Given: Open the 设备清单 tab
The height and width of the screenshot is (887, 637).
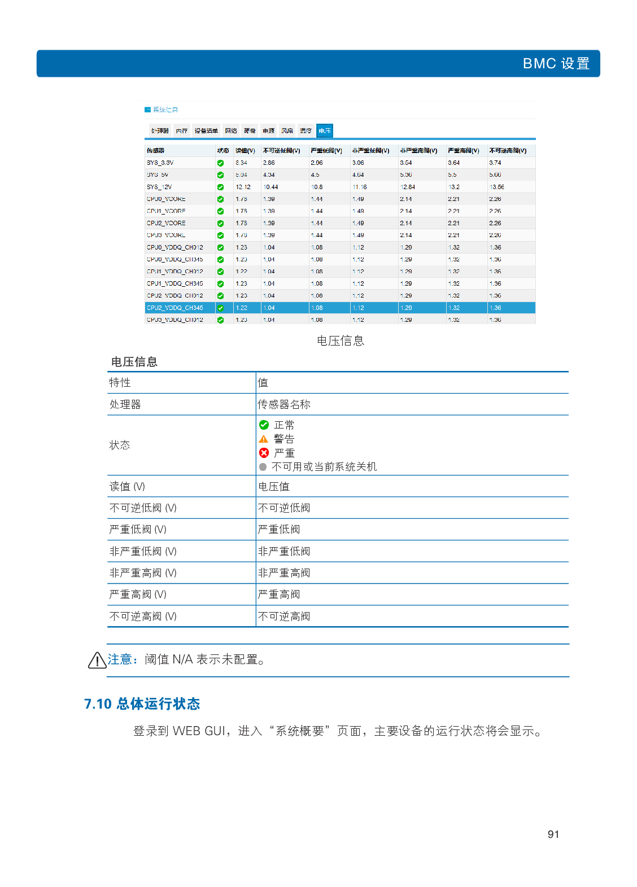Looking at the screenshot, I should tap(206, 131).
